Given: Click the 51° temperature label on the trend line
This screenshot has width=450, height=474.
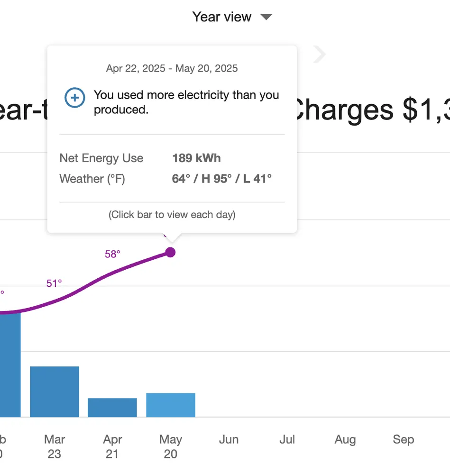Looking at the screenshot, I should click(x=53, y=283).
